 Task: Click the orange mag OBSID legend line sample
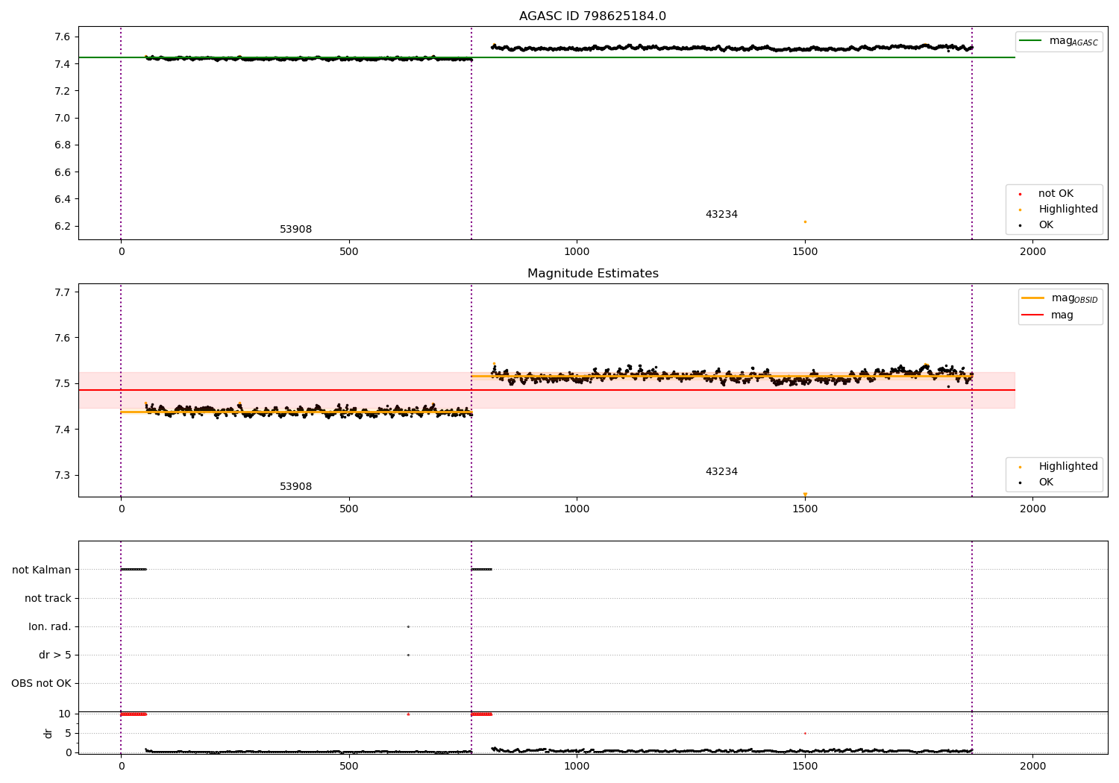click(x=1032, y=298)
